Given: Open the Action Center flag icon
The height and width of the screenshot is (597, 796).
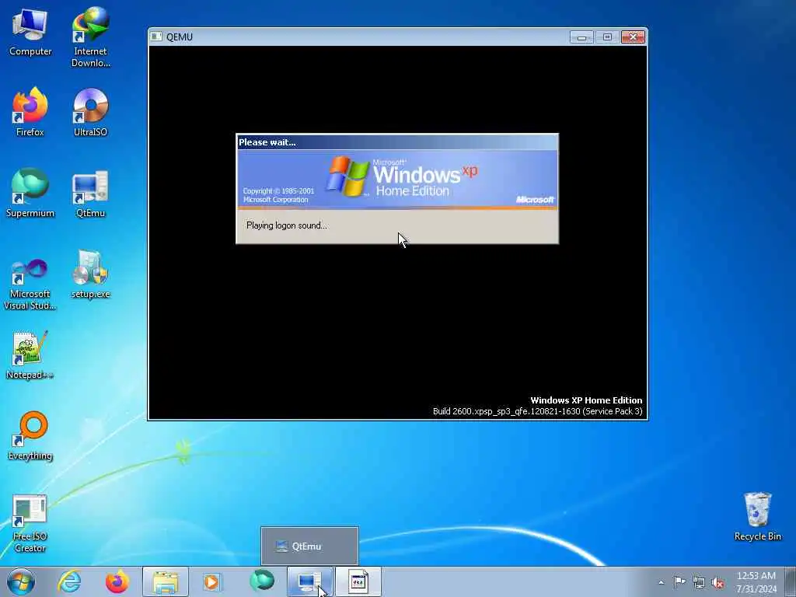Looking at the screenshot, I should (679, 582).
